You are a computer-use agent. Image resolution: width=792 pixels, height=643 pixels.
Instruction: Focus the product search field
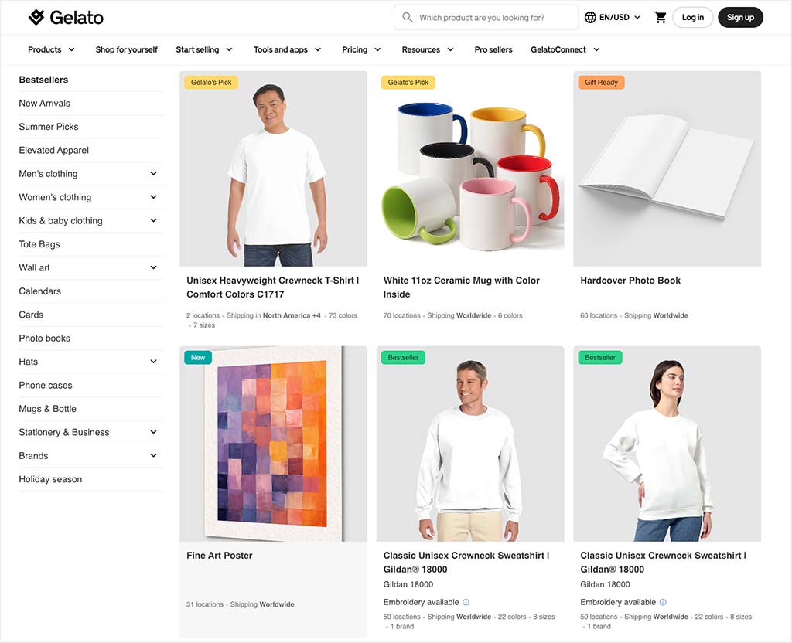click(486, 18)
